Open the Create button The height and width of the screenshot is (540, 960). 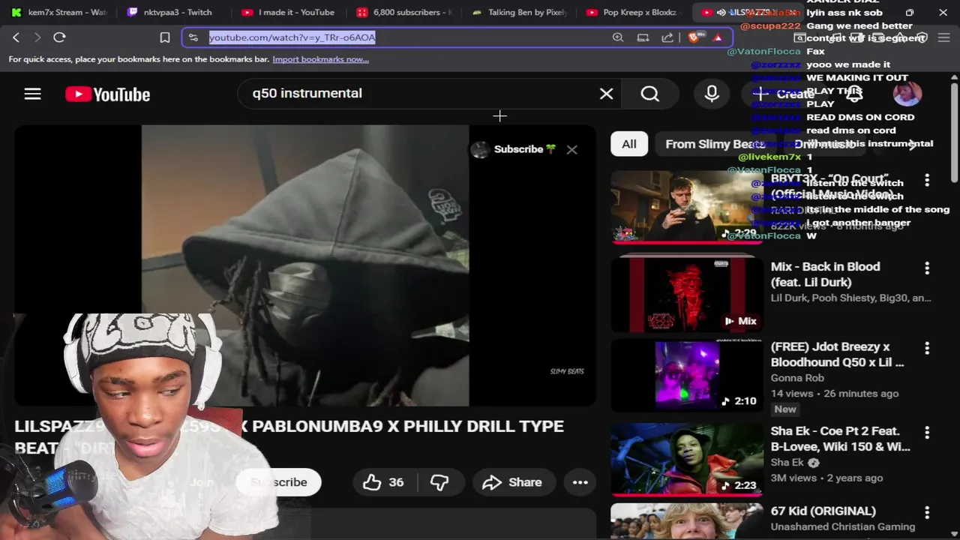click(x=784, y=94)
